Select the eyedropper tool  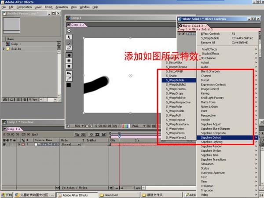coord(69,79)
